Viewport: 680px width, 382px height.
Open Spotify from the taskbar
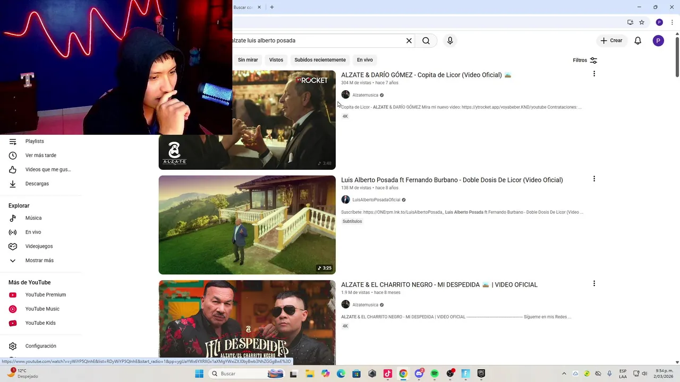click(x=435, y=374)
